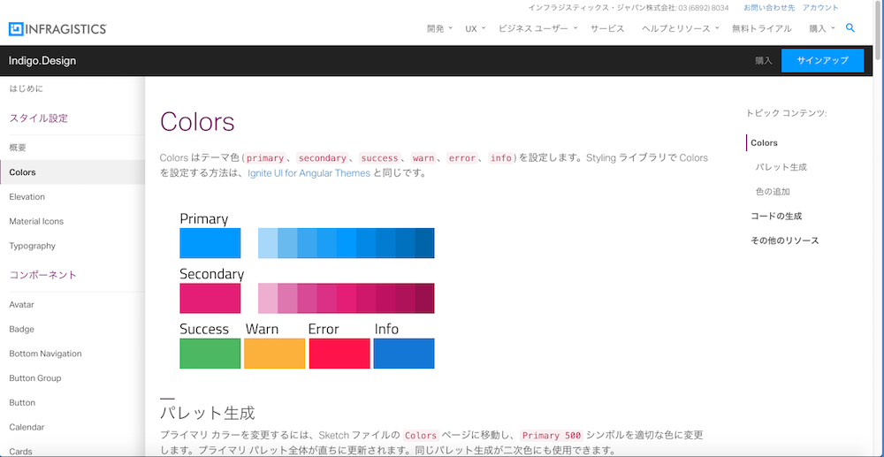Select Typography in the left sidebar

pos(33,246)
